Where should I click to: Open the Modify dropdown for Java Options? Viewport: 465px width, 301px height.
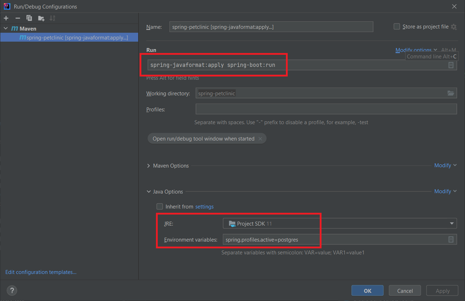(445, 191)
